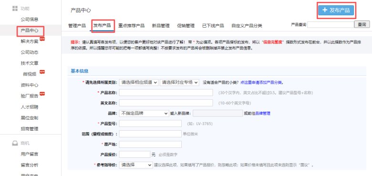Click the blue 发布产品 button

[x=336, y=10]
